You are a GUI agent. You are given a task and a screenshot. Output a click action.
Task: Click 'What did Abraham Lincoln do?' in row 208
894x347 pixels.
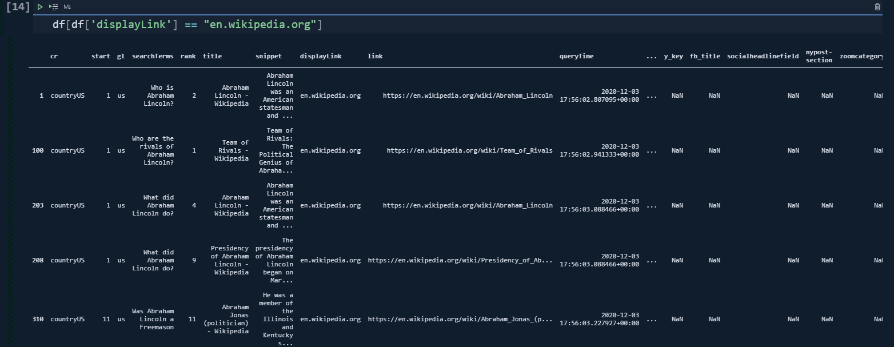tap(153, 260)
